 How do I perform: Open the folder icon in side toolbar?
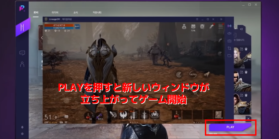pos(229,56)
